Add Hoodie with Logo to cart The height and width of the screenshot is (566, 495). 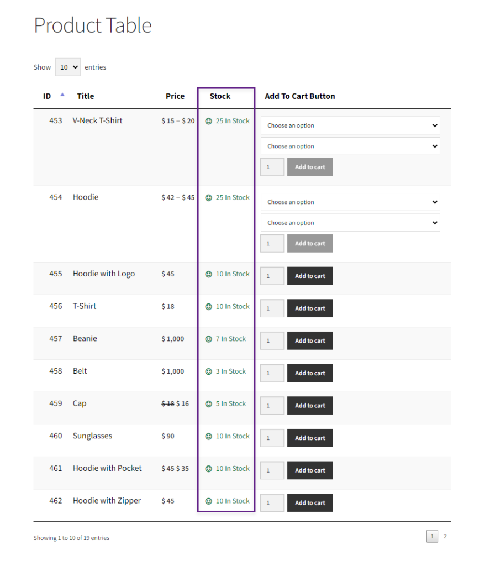pyautogui.click(x=310, y=276)
